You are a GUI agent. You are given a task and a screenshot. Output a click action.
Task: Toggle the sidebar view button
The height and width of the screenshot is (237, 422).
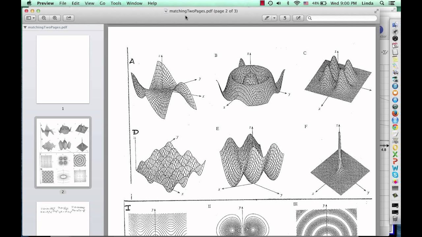pyautogui.click(x=29, y=18)
